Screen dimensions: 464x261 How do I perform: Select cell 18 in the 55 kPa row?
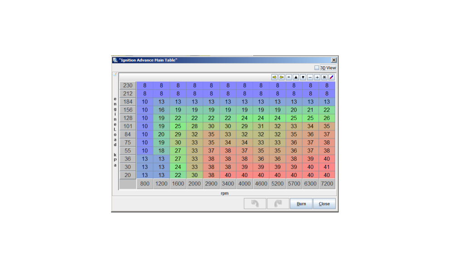[161, 151]
